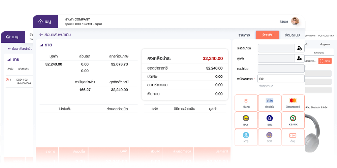Image resolution: width=337 pixels, height=168 pixels.
Task: Choose Visa card (บัตรวีซ่า) payment
Action: click(269, 103)
